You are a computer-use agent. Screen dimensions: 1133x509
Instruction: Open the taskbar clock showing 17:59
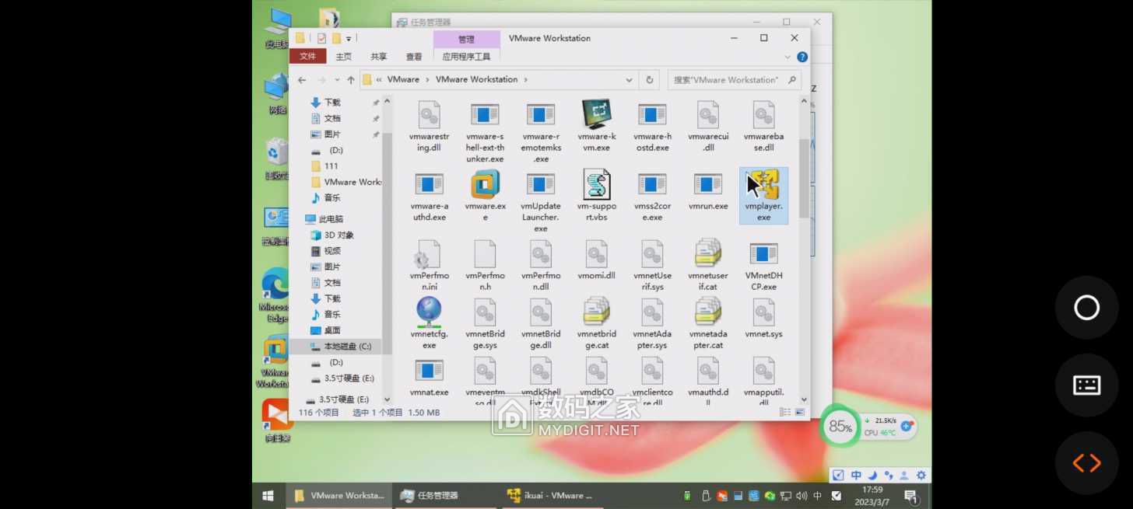(872, 495)
